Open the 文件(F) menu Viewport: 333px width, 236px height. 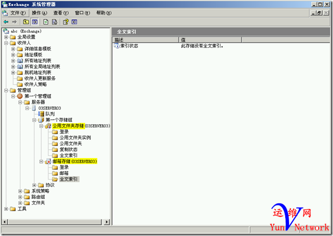pyautogui.click(x=18, y=13)
